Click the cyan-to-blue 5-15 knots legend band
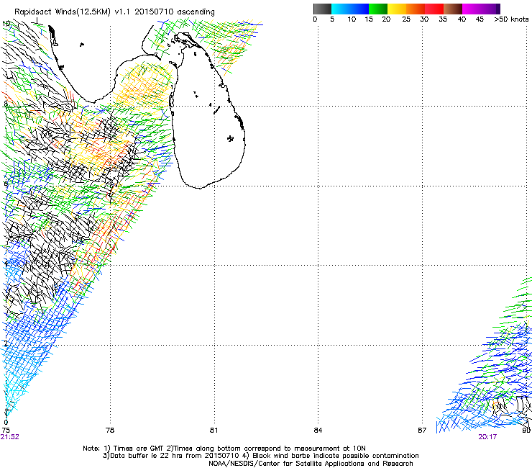Viewport: 532px width, 468px height. tap(350, 9)
